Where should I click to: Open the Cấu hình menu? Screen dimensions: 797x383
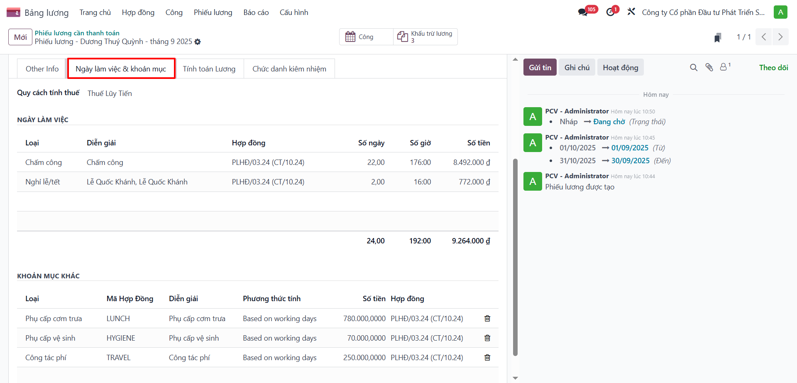click(x=294, y=12)
